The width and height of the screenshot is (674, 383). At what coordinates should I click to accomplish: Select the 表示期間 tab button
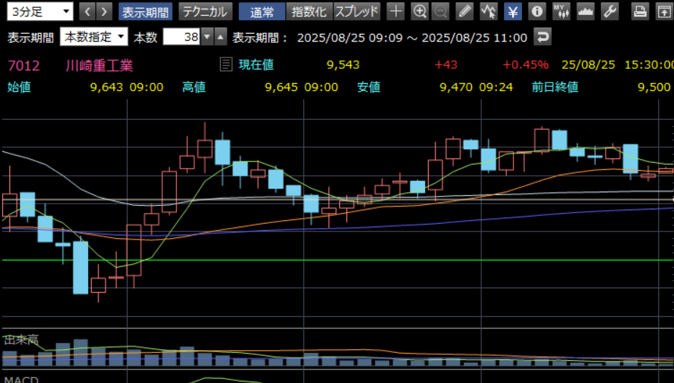pos(146,11)
